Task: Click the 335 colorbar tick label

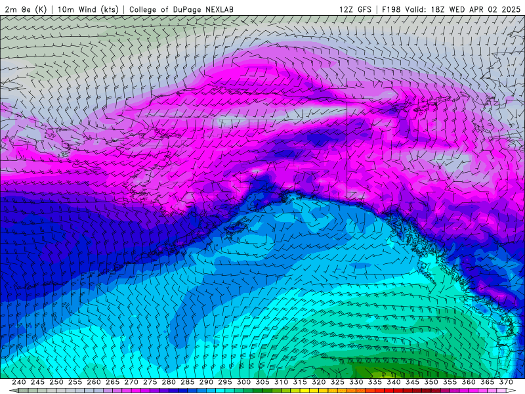Action: point(375,382)
